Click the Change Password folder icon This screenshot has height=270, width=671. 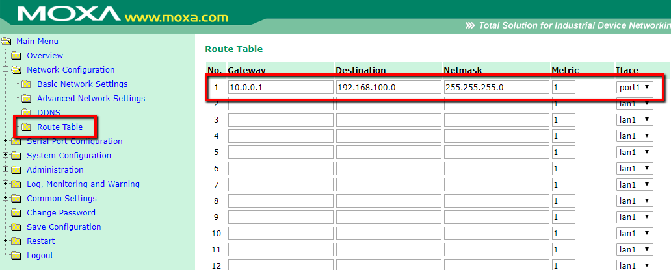tap(16, 213)
